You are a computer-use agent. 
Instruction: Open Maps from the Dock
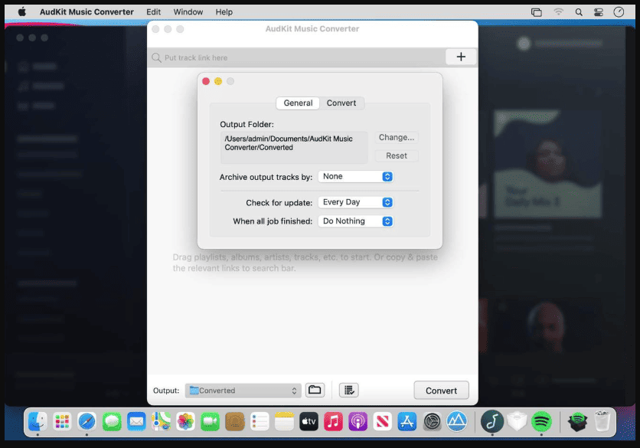161,421
